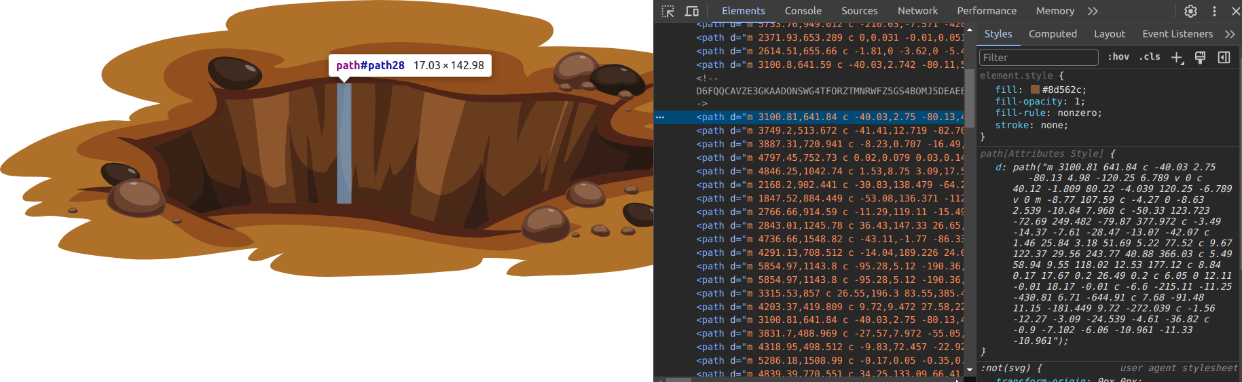Click the element.style selector

coord(1016,76)
